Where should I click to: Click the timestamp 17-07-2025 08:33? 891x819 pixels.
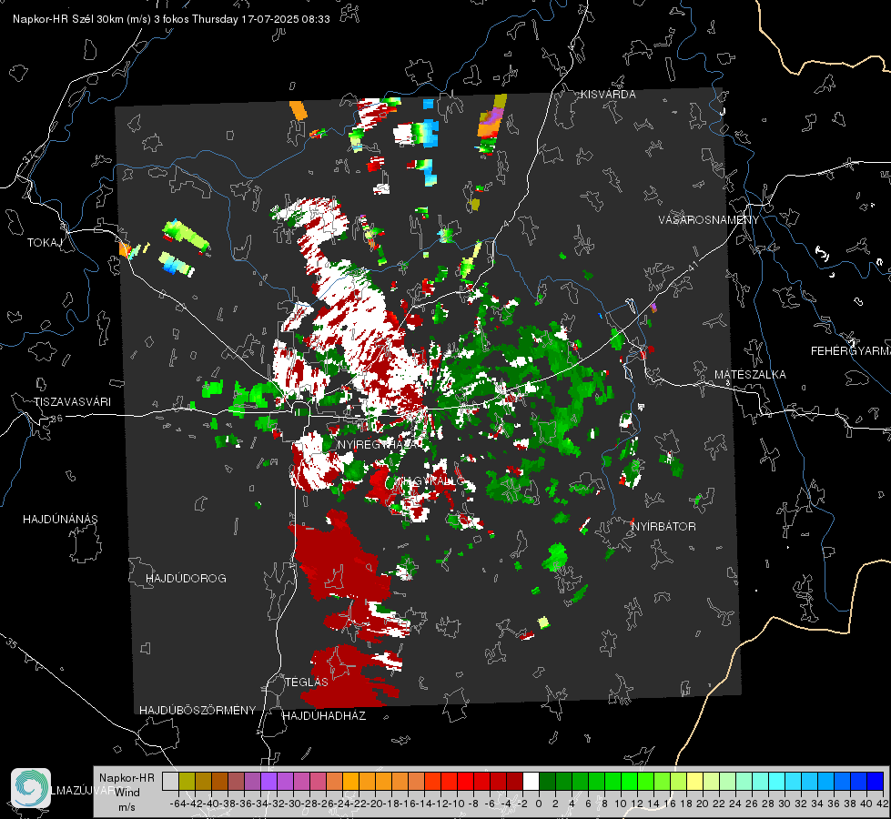[286, 19]
